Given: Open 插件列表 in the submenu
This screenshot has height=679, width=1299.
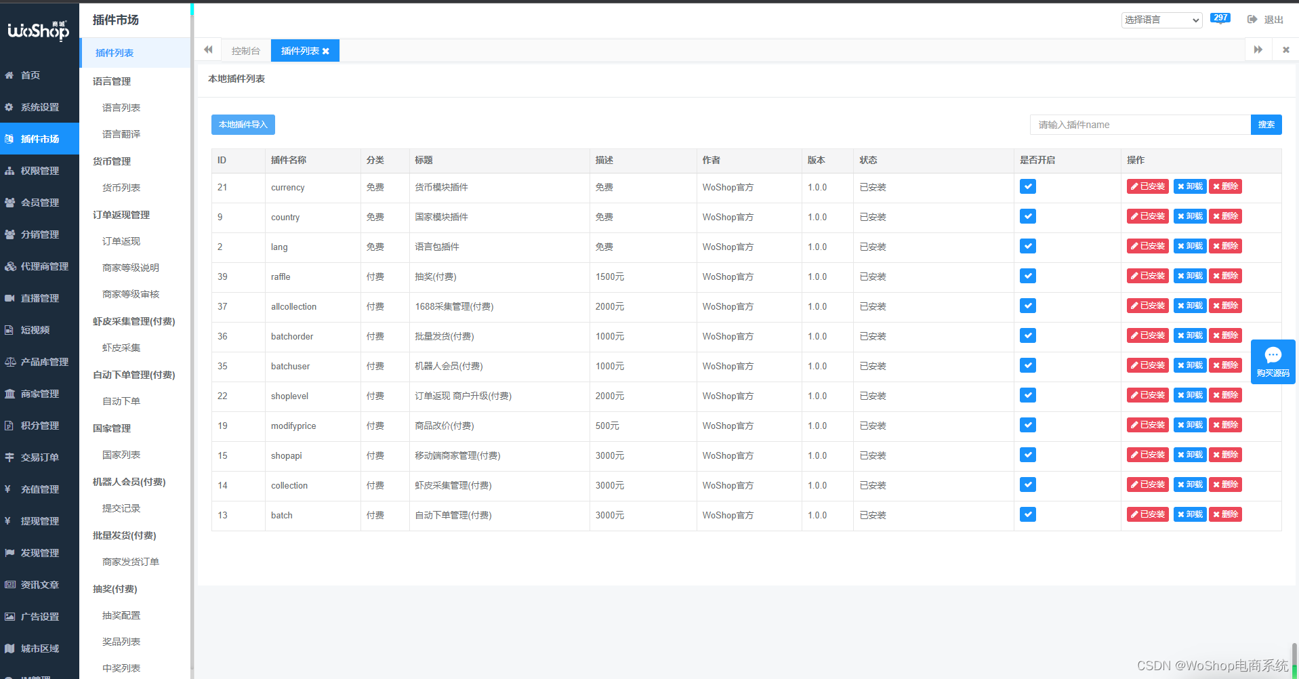Looking at the screenshot, I should (x=135, y=53).
